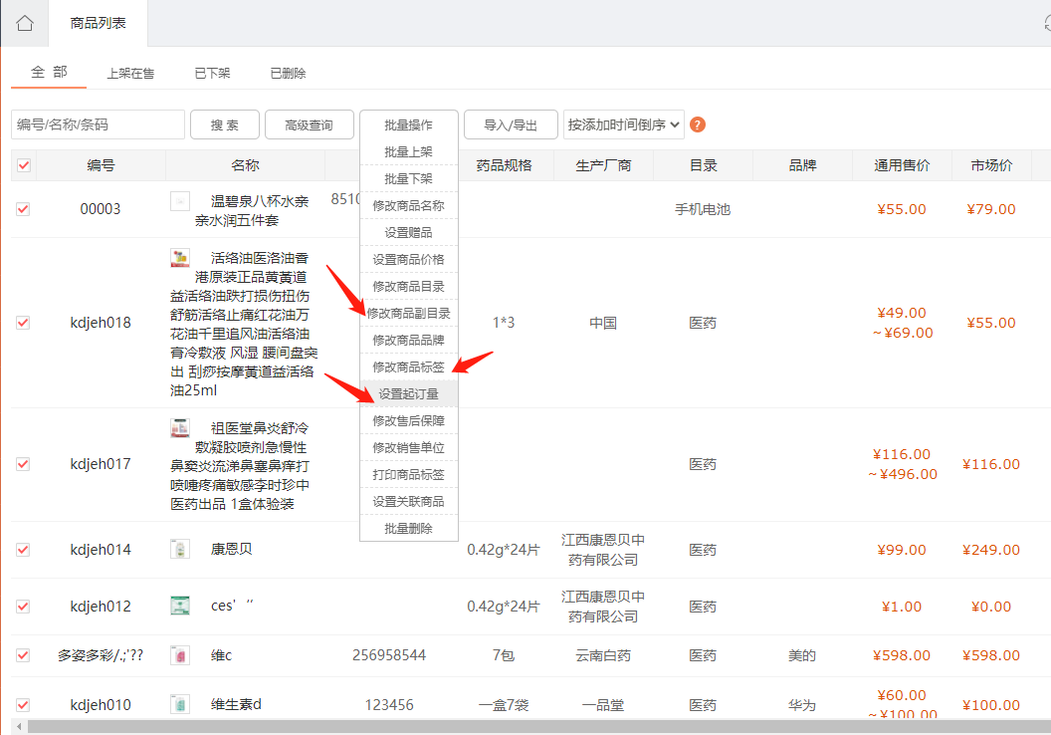Viewport: 1051px width, 735px height.
Task: Uncheck row kdjeh017 checkbox
Action: (23, 464)
